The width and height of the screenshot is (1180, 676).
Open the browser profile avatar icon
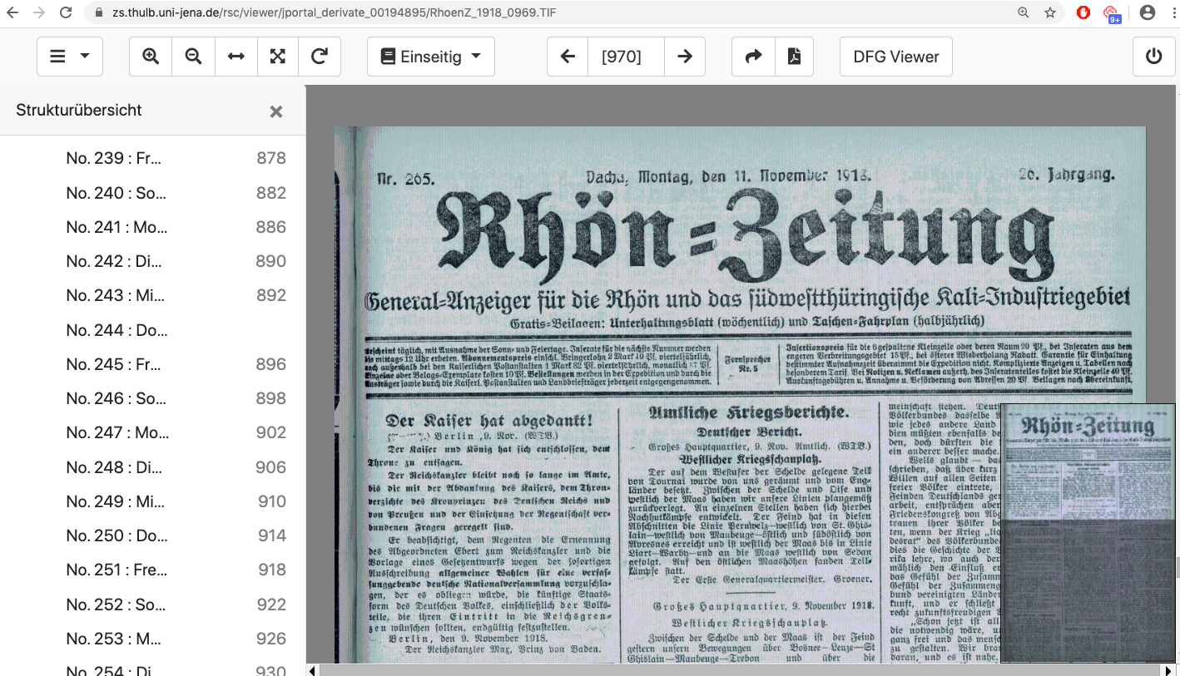click(1148, 12)
